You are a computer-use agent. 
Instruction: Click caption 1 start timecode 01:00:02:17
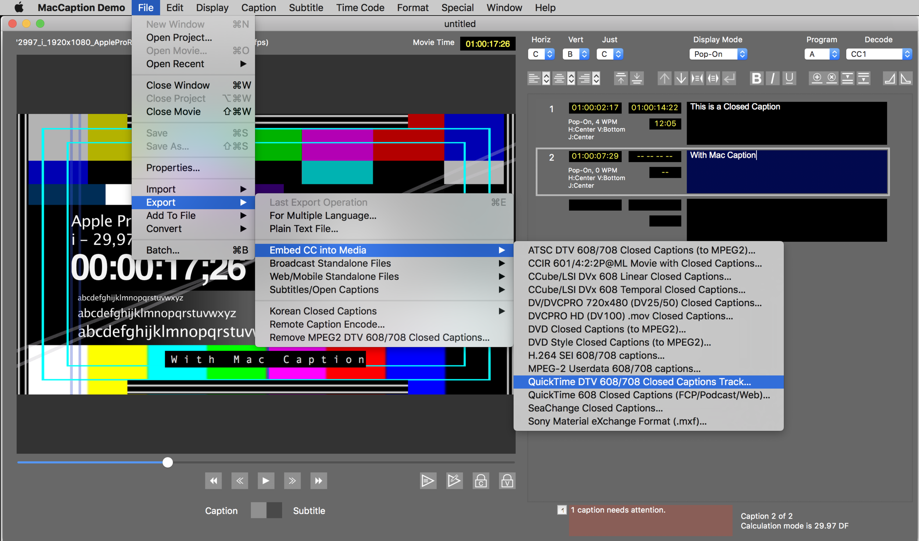click(x=595, y=107)
